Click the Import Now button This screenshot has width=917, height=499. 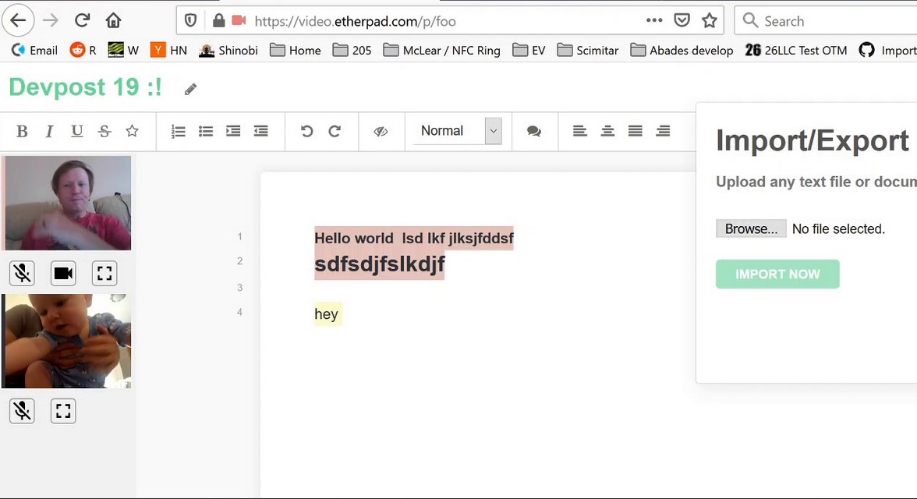pos(777,274)
